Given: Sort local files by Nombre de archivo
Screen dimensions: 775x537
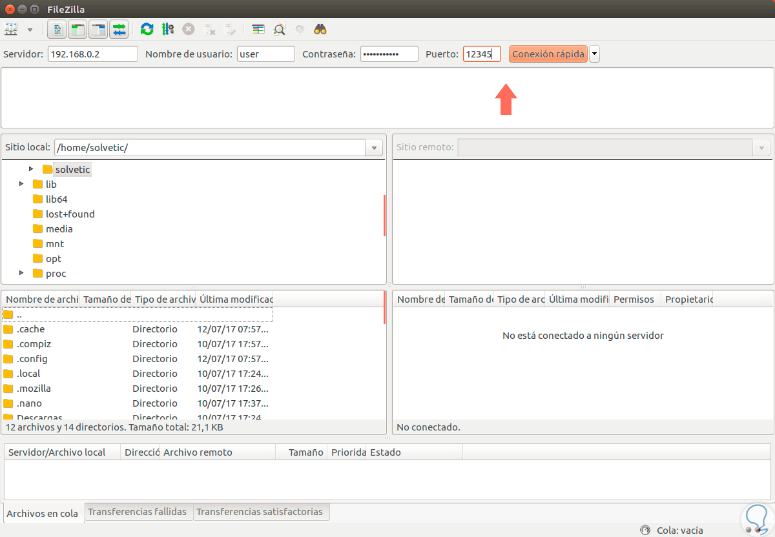Looking at the screenshot, I should click(41, 299).
